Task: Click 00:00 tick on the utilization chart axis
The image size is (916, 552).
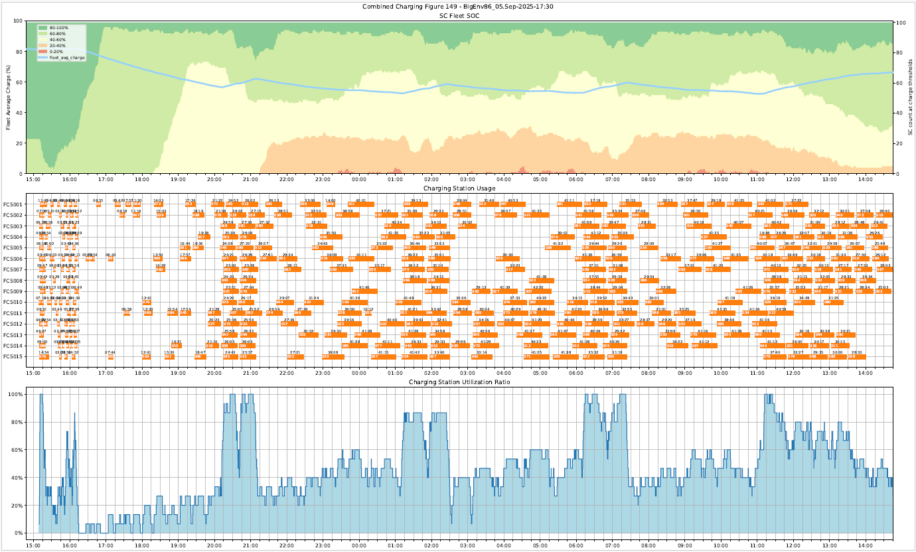Action: [359, 543]
